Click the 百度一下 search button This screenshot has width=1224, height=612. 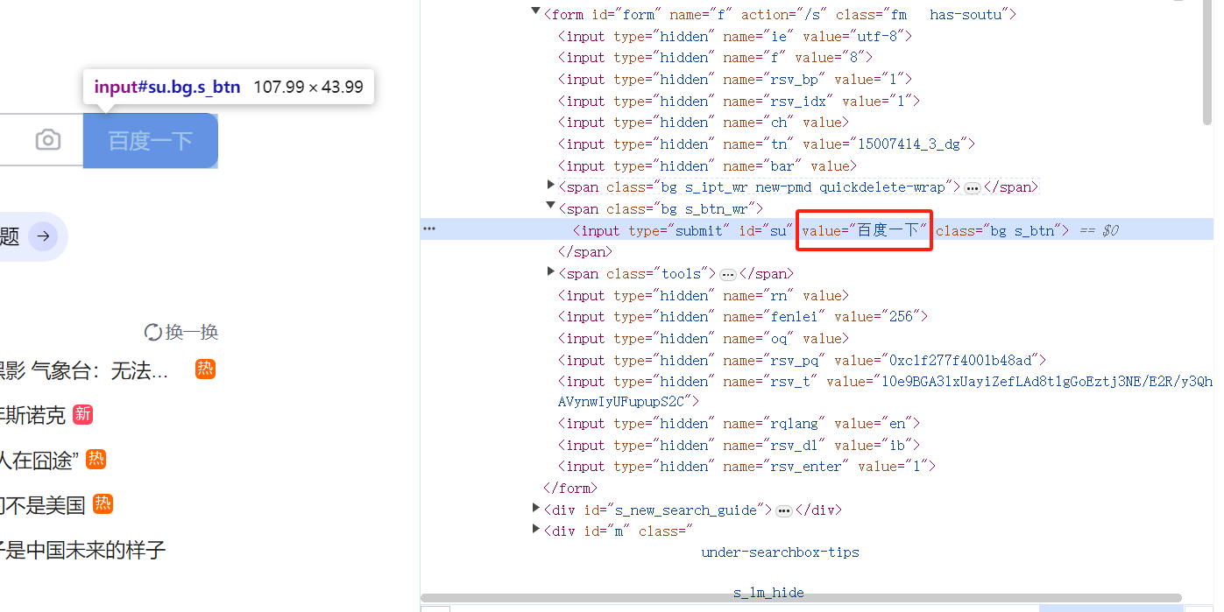pos(151,140)
